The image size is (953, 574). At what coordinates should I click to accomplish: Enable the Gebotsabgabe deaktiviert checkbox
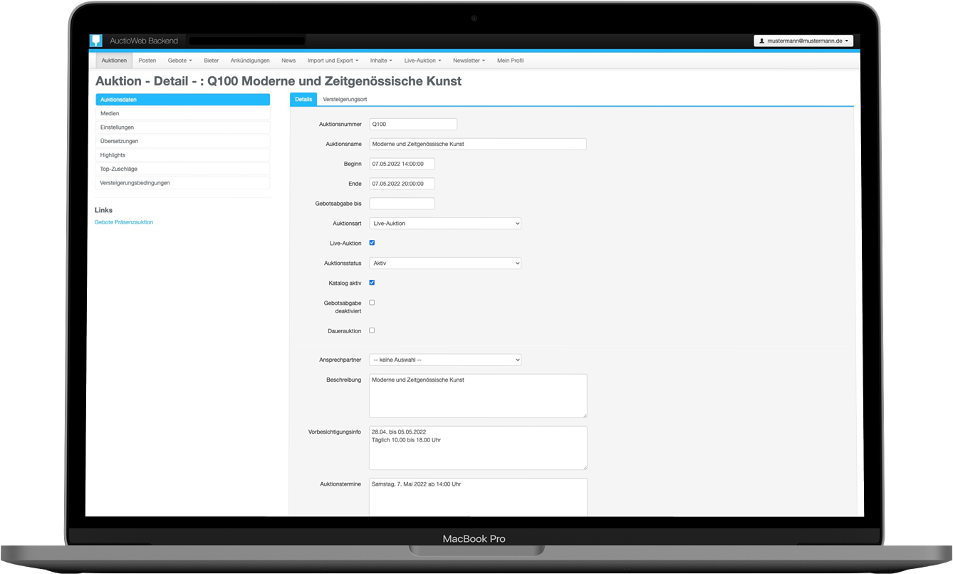click(372, 303)
